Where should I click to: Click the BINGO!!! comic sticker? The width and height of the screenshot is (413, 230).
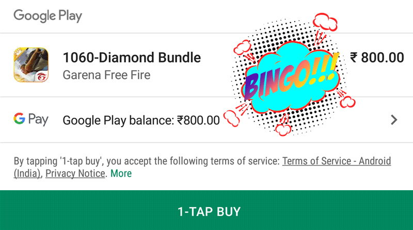pos(290,77)
